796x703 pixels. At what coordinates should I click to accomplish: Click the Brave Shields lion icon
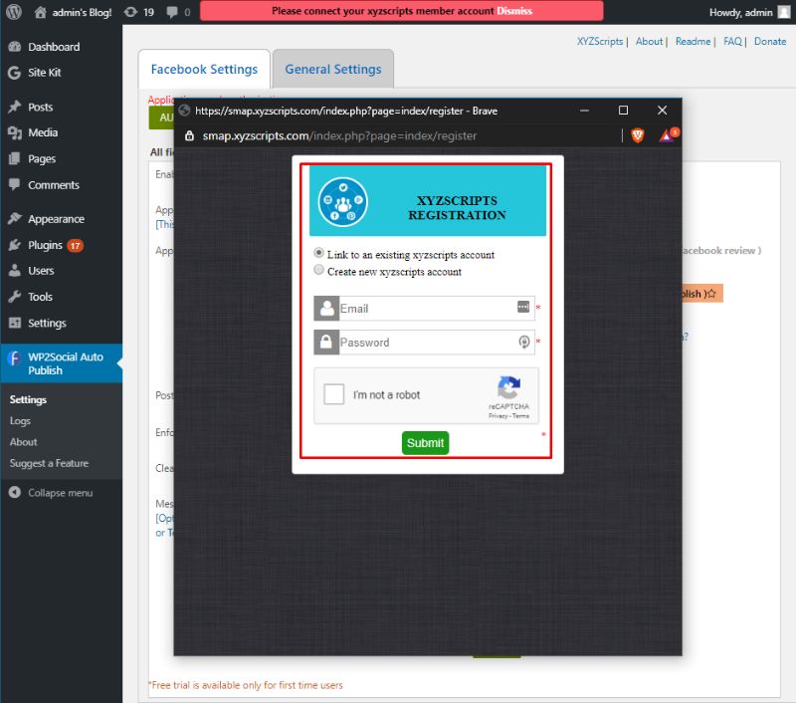[x=638, y=135]
